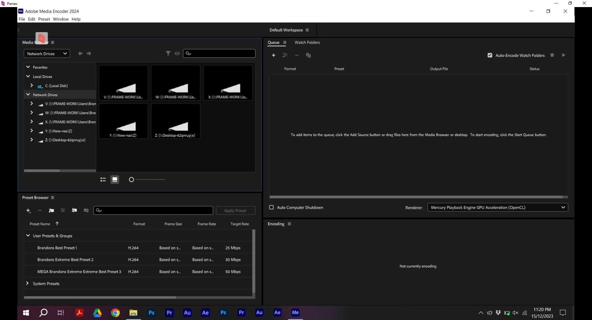Viewport: 592px width, 320px height.
Task: Click the Stop Queue square button
Action: tap(552, 55)
